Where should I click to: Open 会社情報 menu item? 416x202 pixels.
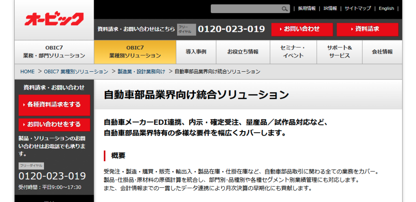coord(382,52)
